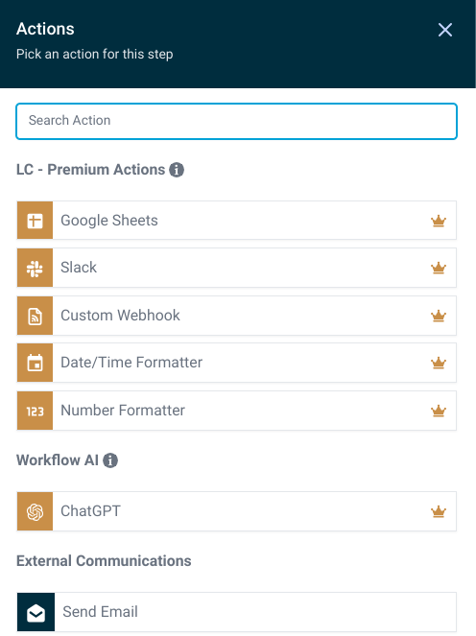476x636 pixels.
Task: Click the Google Sheets grid icon
Action: tap(35, 221)
